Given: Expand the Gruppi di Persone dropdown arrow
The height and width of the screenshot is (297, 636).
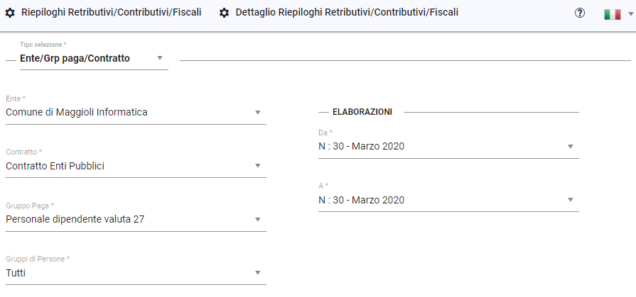Looking at the screenshot, I should tap(258, 273).
